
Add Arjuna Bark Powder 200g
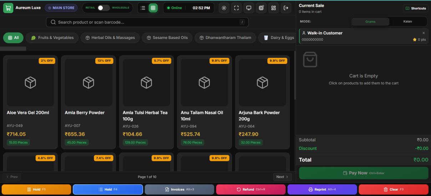pos(262,102)
